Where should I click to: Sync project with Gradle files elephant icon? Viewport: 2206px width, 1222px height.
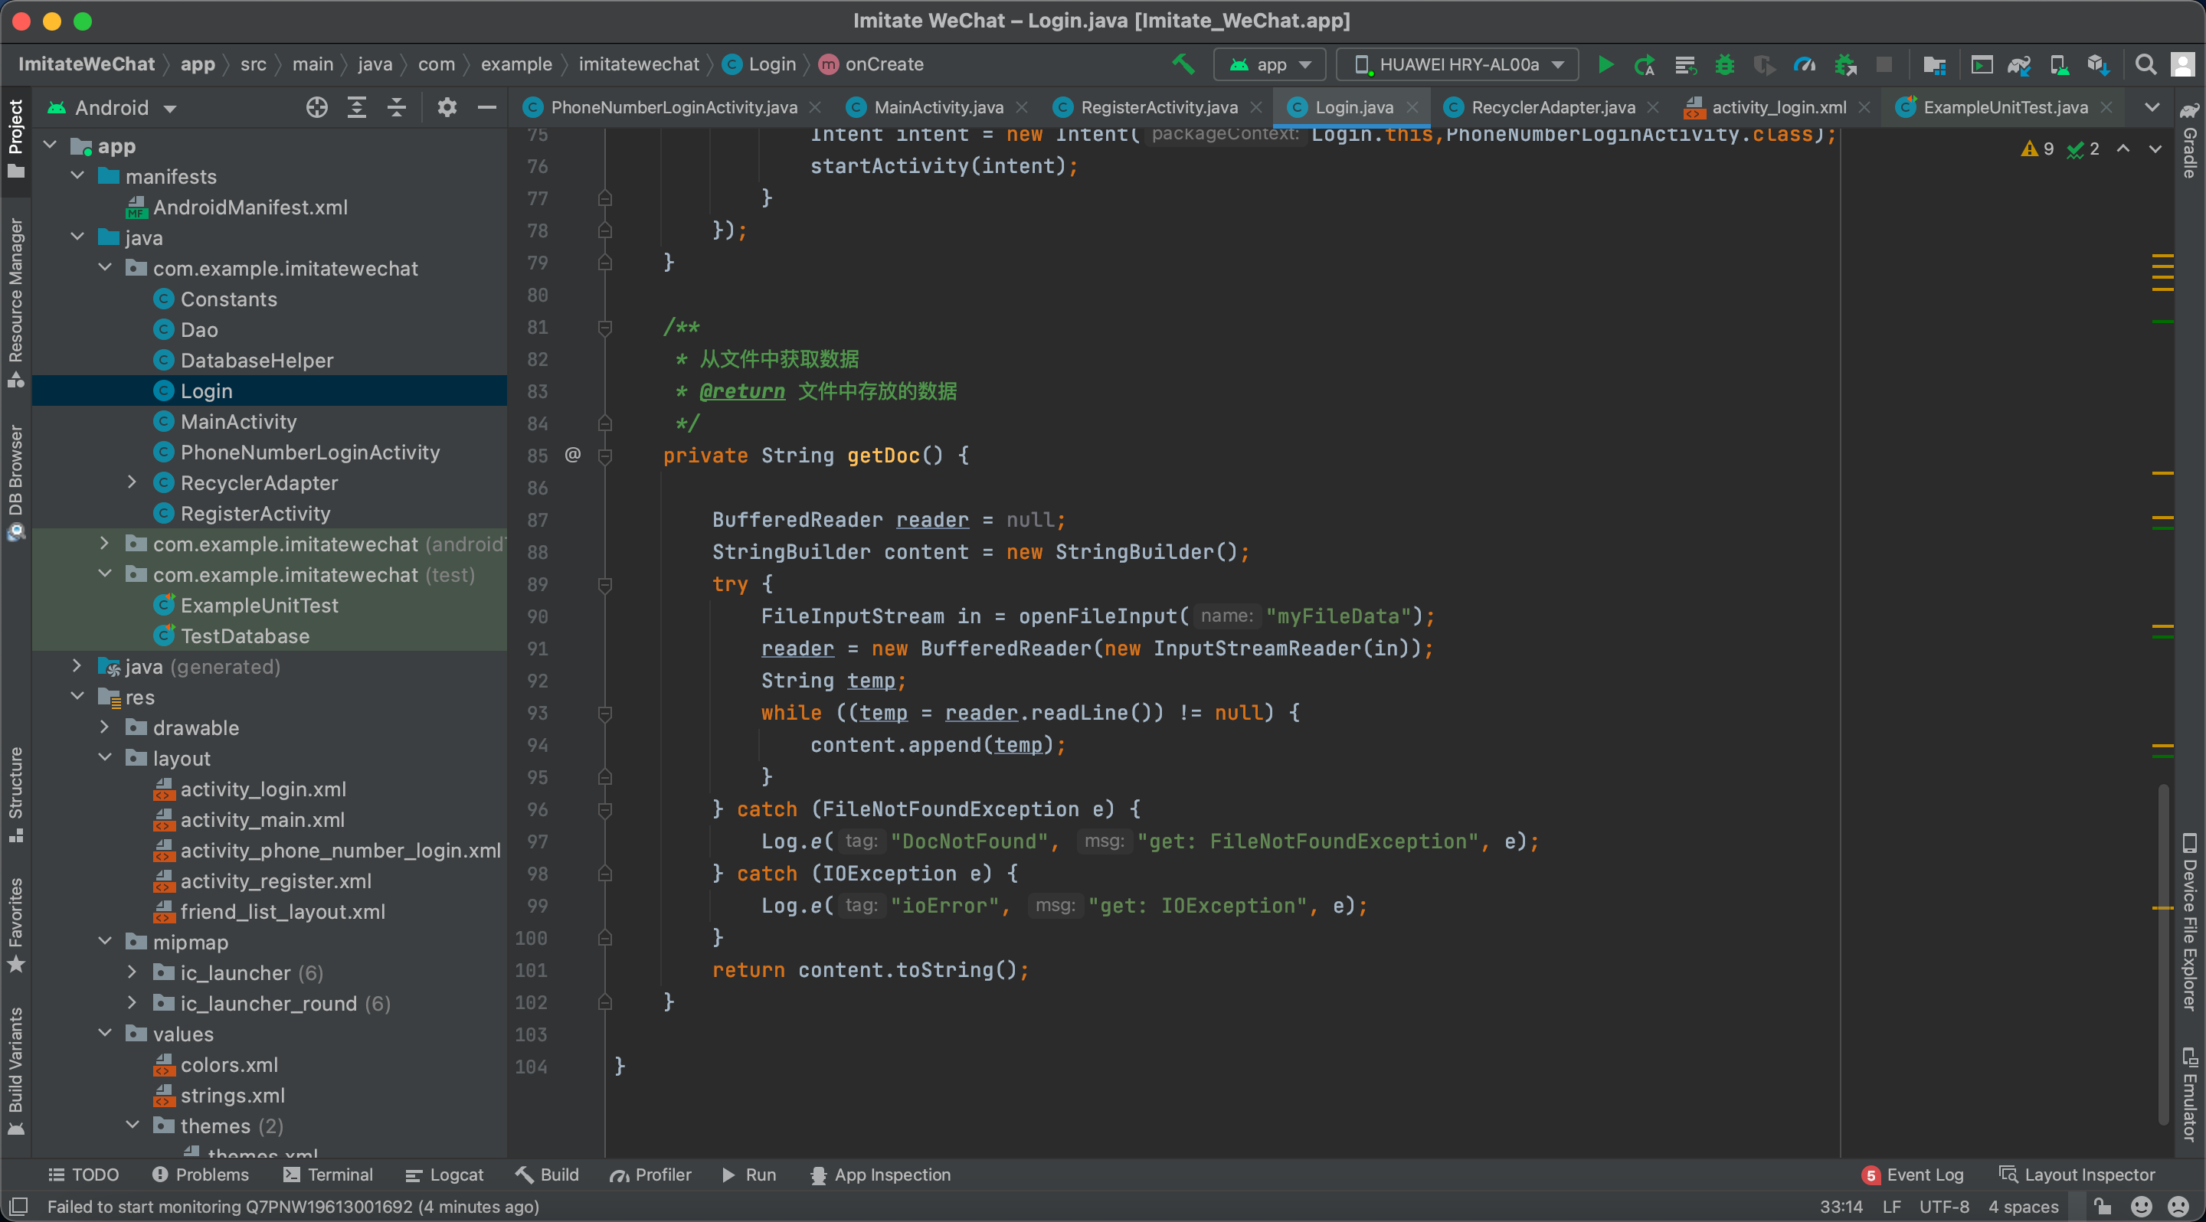[2019, 65]
